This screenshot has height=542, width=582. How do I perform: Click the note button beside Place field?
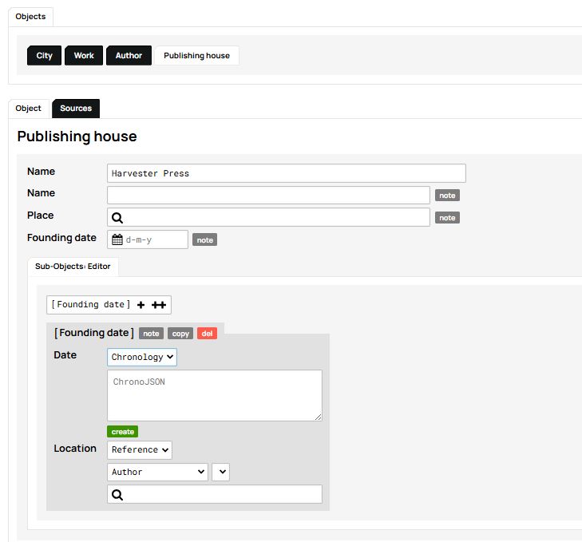coord(447,218)
